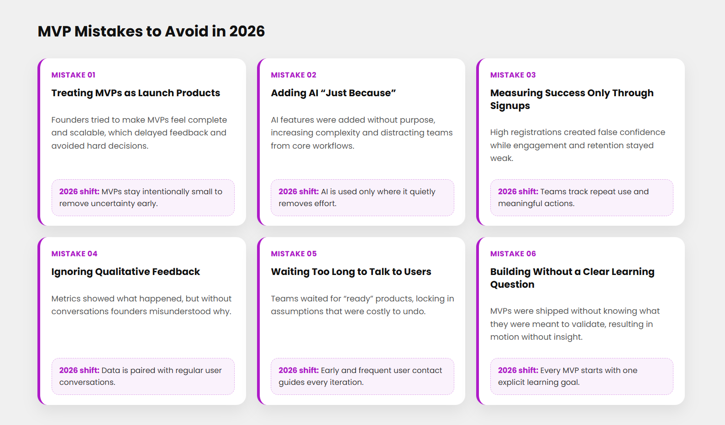This screenshot has width=725, height=425.
Task: Click the heading Waiting Too Long to Talk to Users
Action: tap(351, 272)
